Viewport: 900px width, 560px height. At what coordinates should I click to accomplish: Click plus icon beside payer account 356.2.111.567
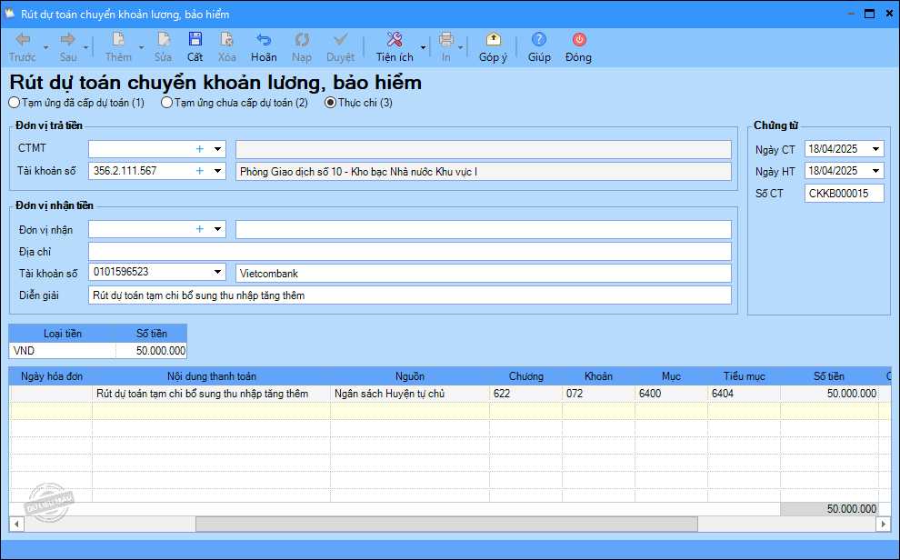(x=200, y=171)
